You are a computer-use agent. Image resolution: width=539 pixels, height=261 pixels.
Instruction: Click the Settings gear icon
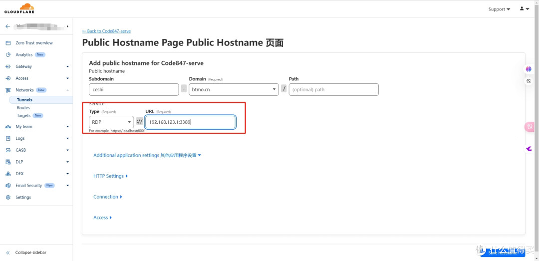click(8, 198)
